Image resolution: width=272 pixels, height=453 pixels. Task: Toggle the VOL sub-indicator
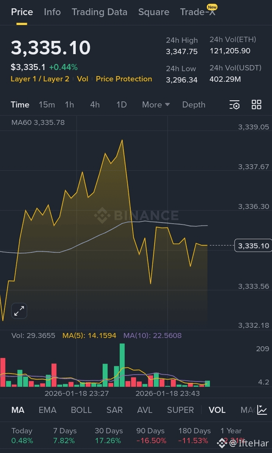point(217,410)
